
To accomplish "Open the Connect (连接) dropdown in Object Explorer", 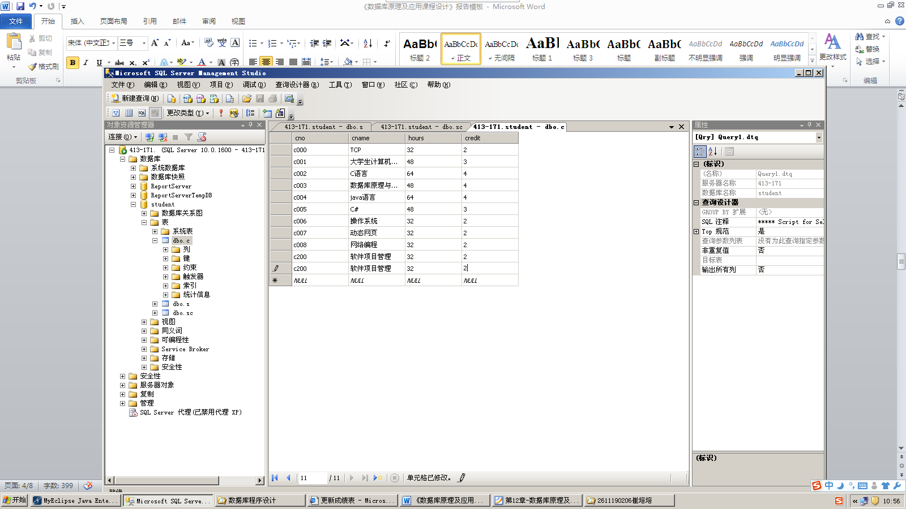I will (x=123, y=137).
